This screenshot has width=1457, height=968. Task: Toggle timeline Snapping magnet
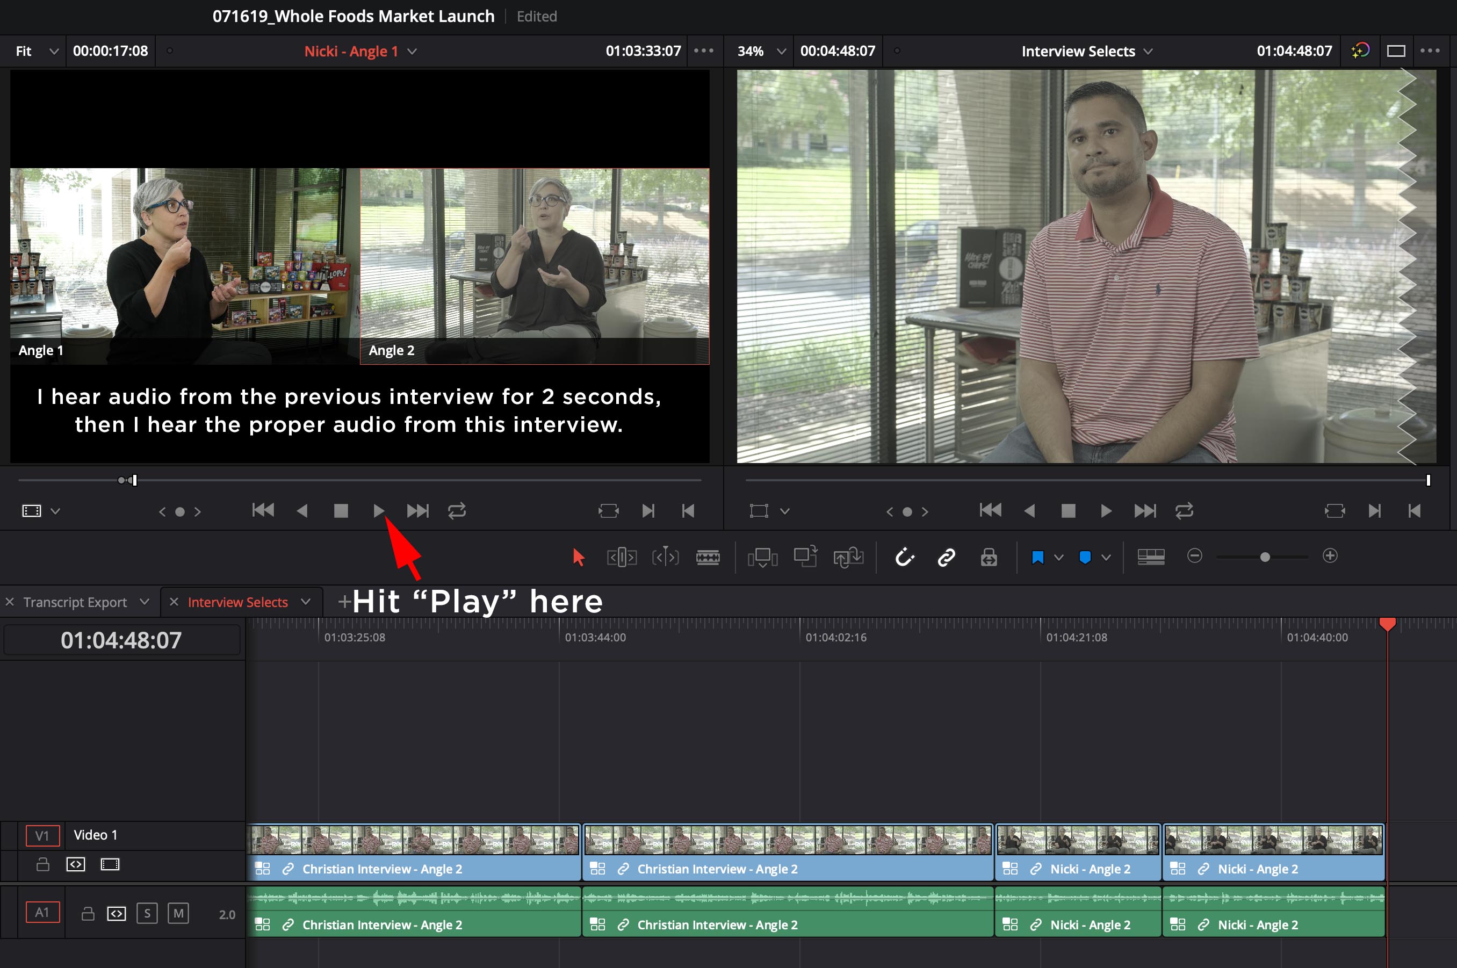pyautogui.click(x=905, y=557)
